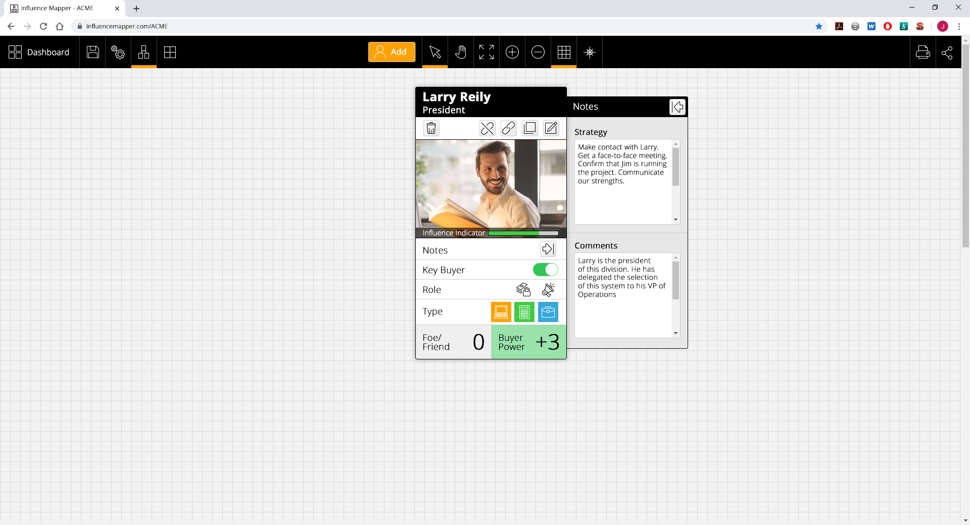Click the user profile avatar J
Image resolution: width=970 pixels, height=525 pixels.
(x=943, y=26)
